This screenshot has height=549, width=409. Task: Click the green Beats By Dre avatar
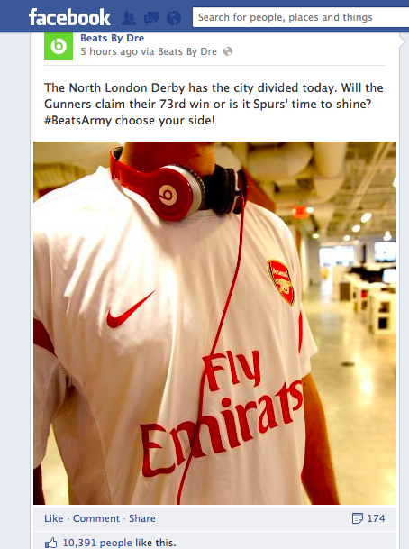59,46
